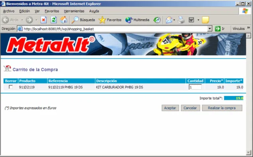Tick the Borrar checkbox for 911D2119
The height and width of the screenshot is (157, 253).
[11, 87]
